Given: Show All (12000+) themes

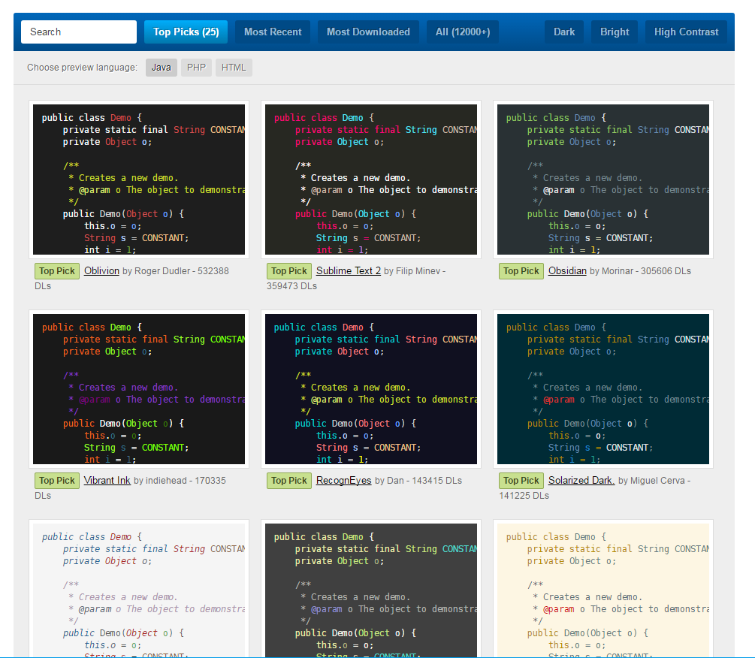Looking at the screenshot, I should 463,32.
